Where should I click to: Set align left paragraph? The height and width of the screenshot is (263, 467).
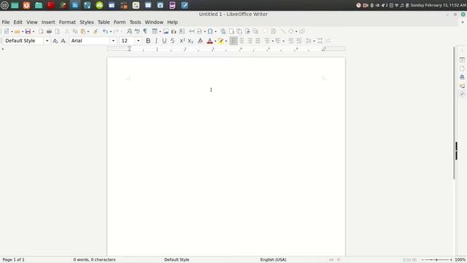pos(233,41)
